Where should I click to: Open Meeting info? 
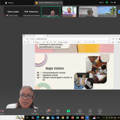(80, 112)
